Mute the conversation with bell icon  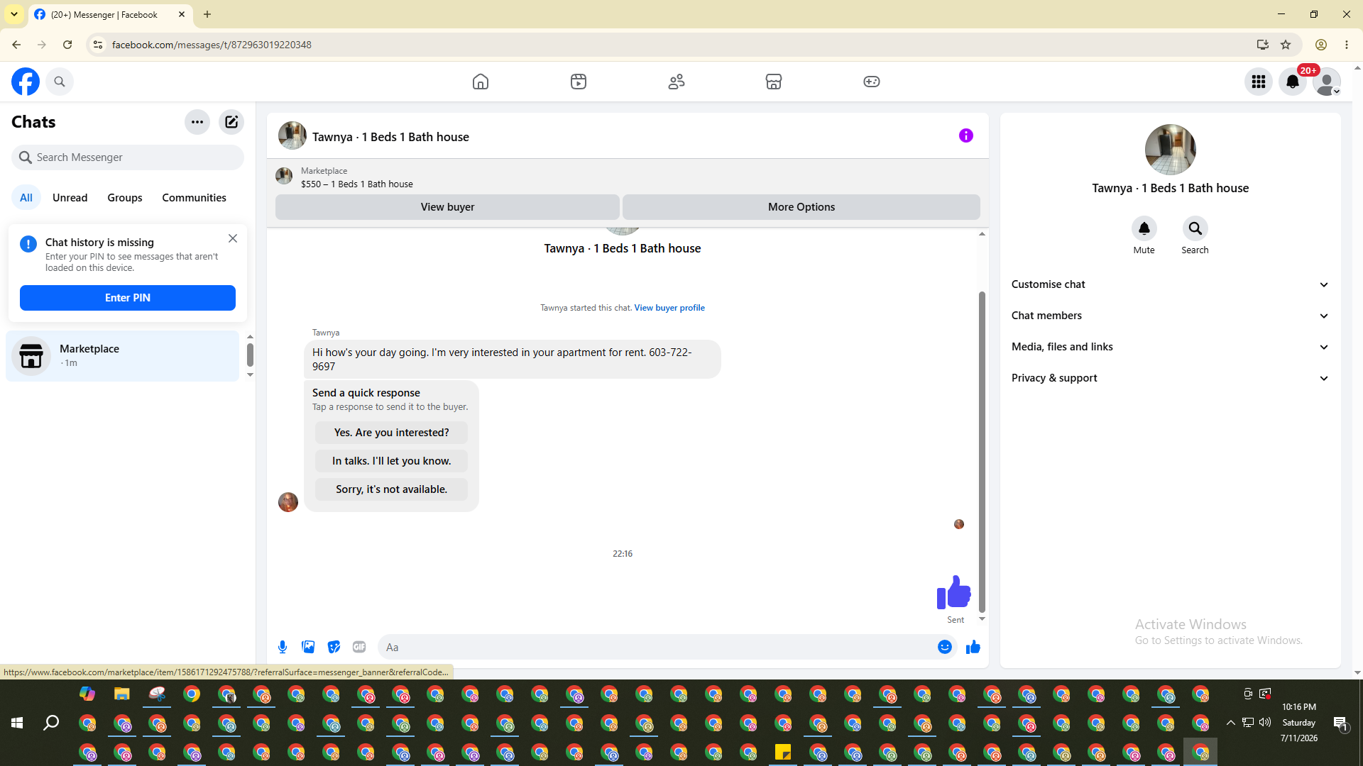(1144, 228)
